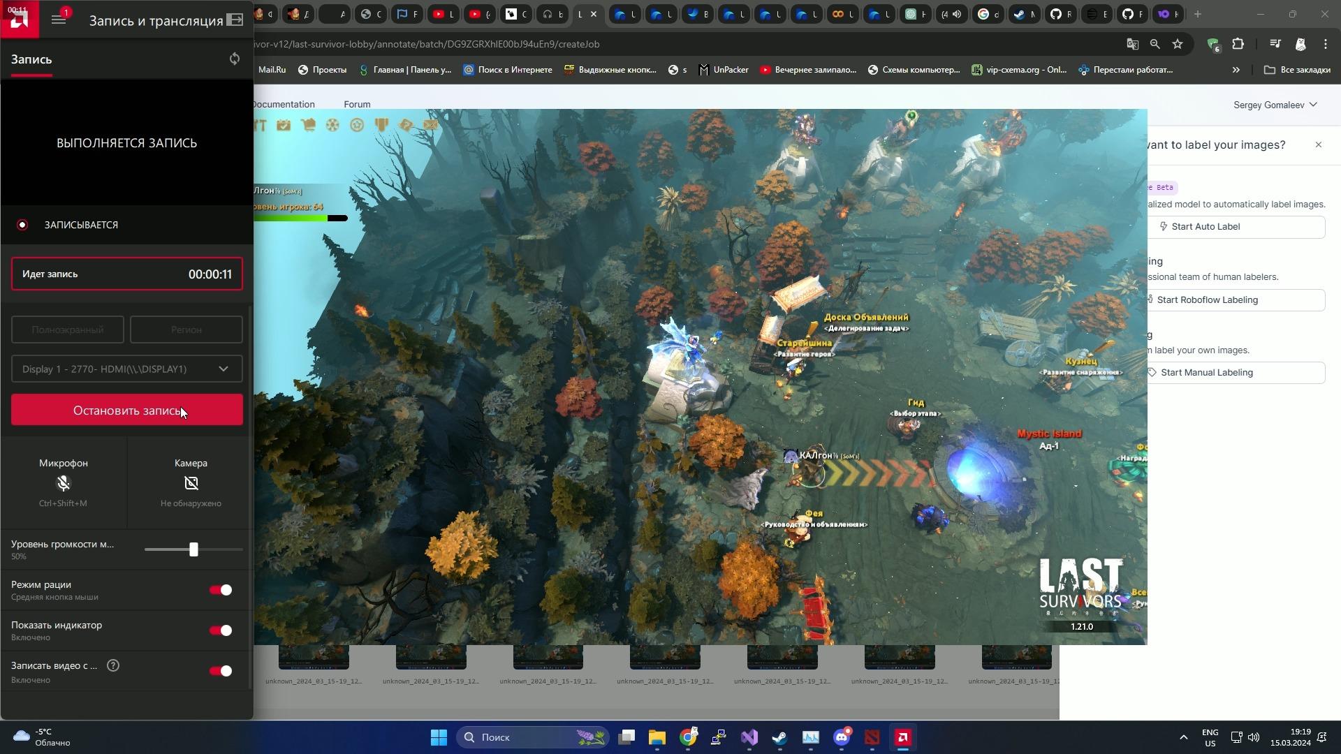Open Forum menu item

click(x=357, y=104)
